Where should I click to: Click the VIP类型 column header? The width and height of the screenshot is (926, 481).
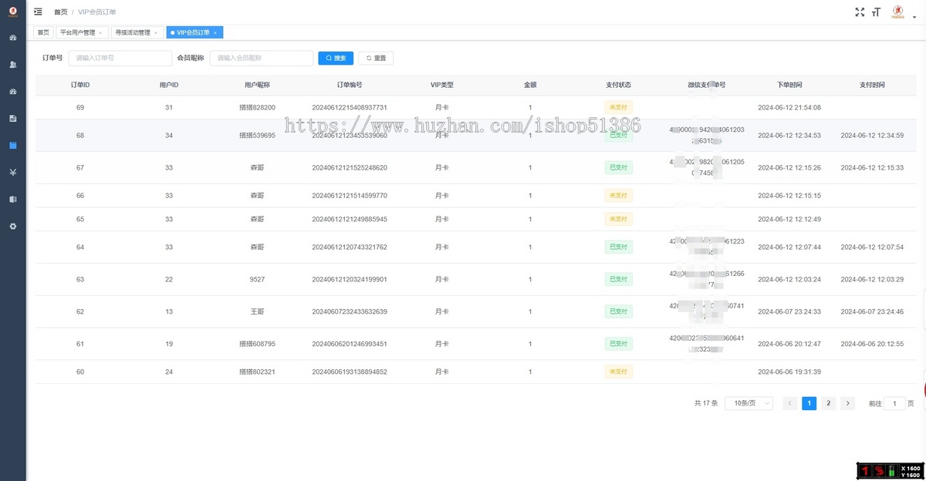pos(441,85)
